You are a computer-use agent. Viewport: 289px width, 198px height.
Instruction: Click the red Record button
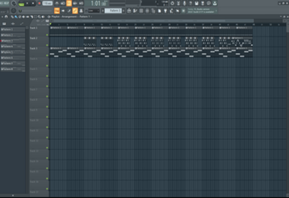[39, 3]
